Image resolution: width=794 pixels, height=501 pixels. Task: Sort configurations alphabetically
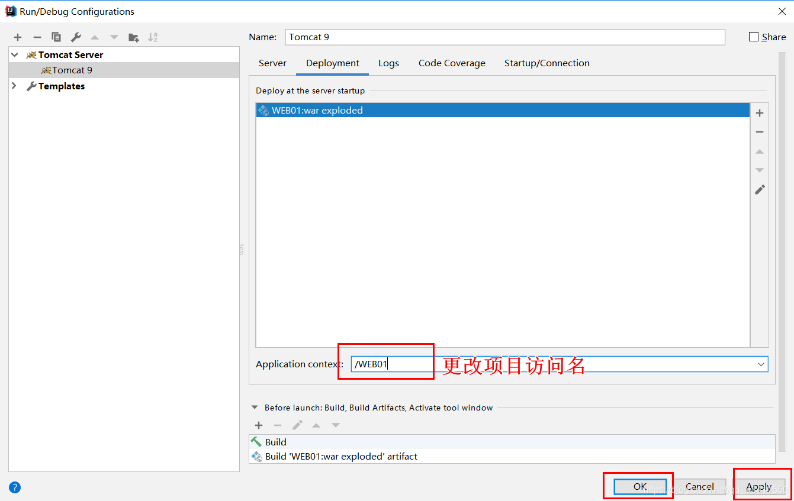tap(153, 37)
